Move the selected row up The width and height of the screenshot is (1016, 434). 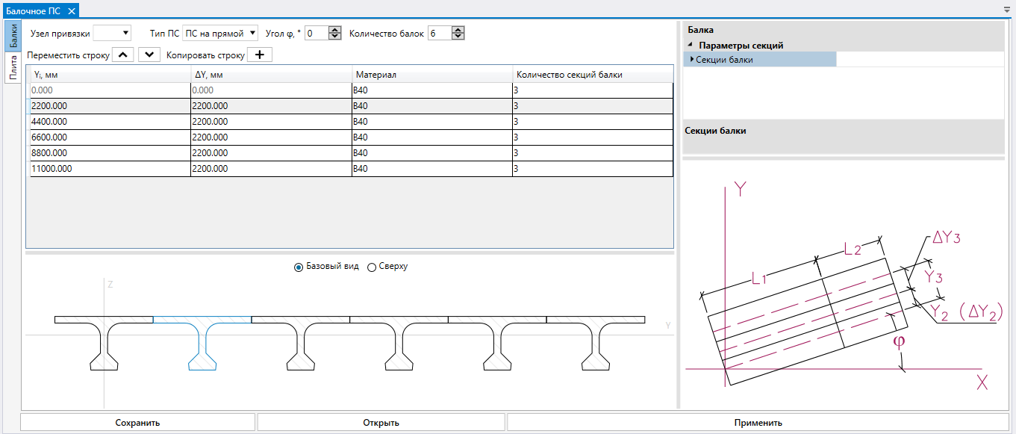click(x=122, y=55)
